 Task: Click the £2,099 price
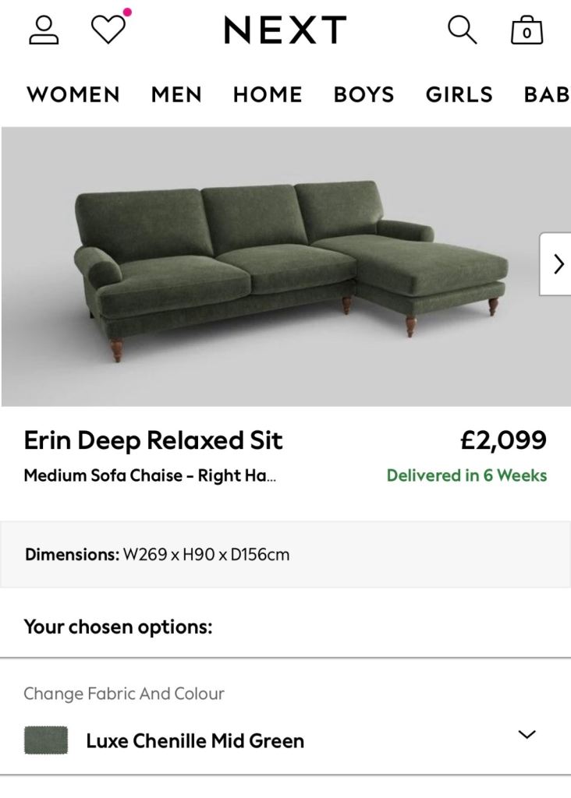tap(503, 440)
